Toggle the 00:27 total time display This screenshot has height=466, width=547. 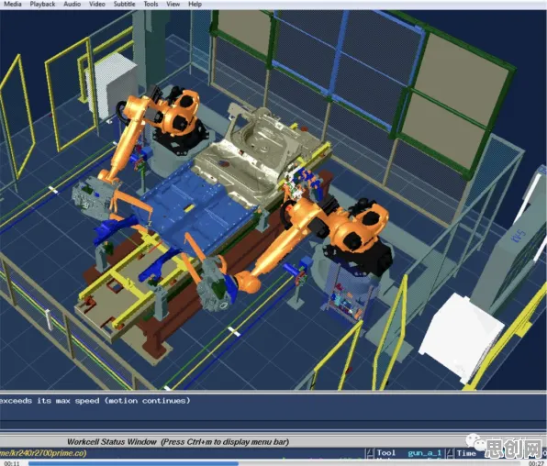[x=536, y=463]
